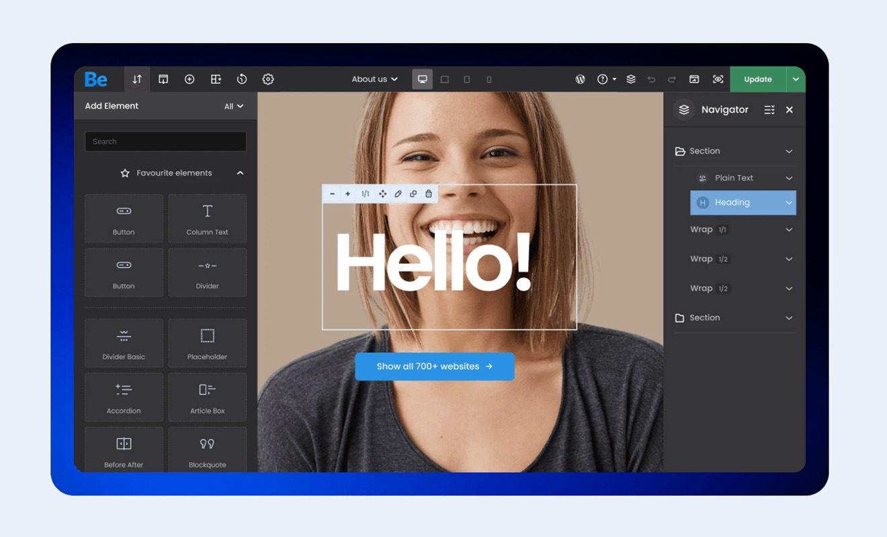Close the Navigator panel

(x=790, y=109)
